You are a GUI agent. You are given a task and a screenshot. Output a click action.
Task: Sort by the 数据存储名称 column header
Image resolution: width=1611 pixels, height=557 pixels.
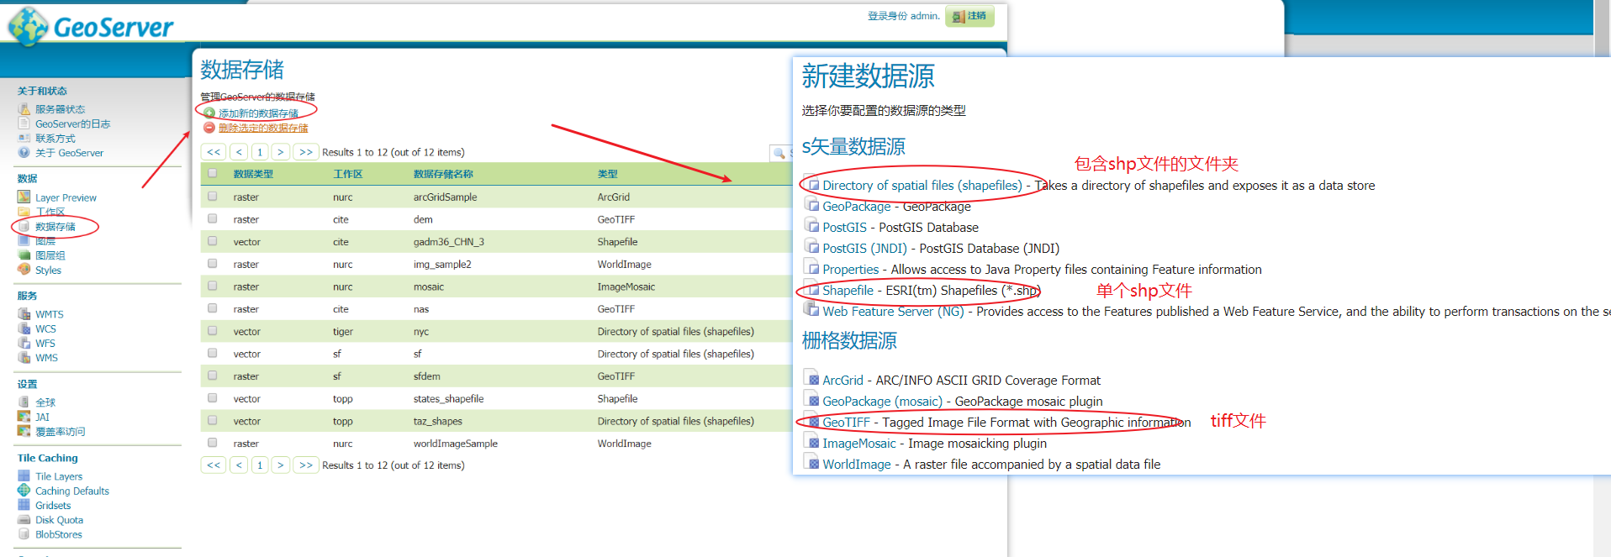click(443, 174)
